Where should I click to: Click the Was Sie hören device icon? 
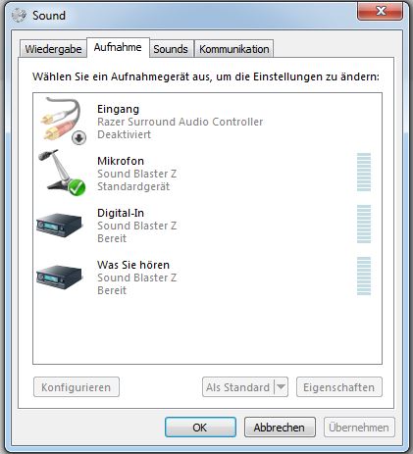coord(59,277)
